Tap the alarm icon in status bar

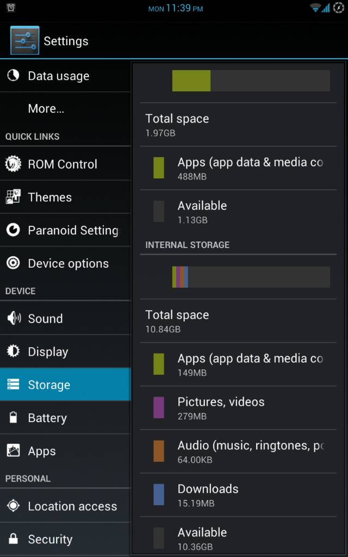[11, 8]
